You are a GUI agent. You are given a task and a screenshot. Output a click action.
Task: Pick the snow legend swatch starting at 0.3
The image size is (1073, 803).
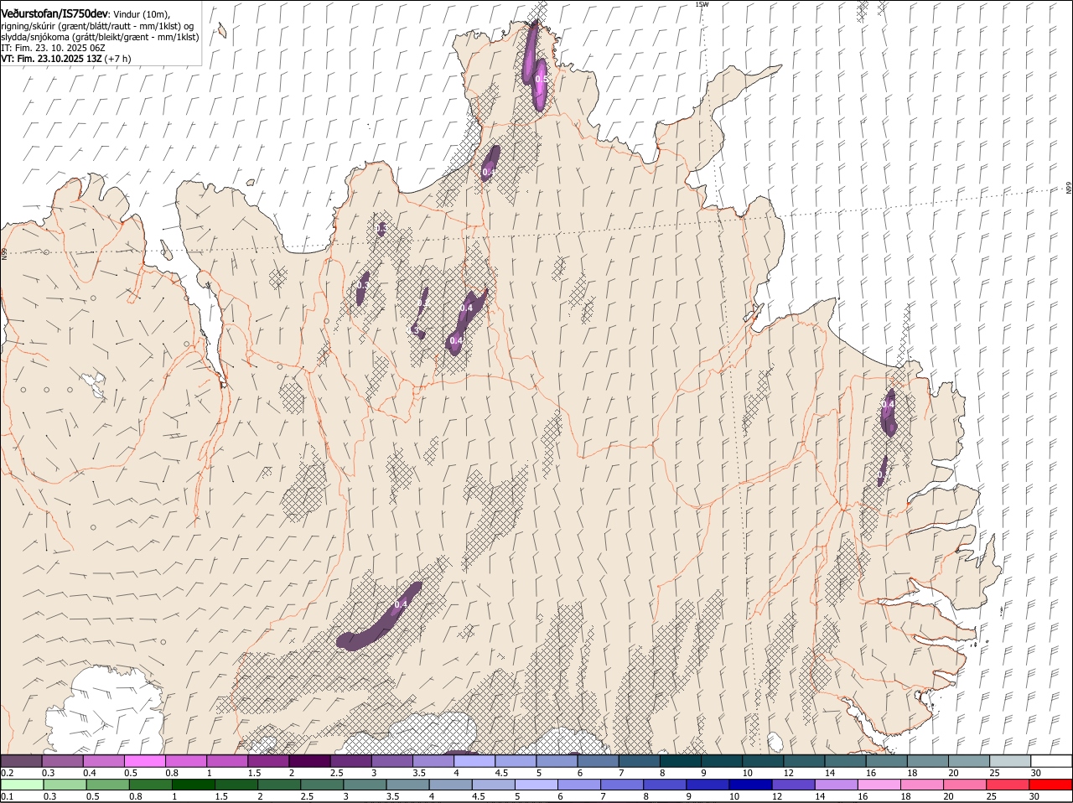63,761
